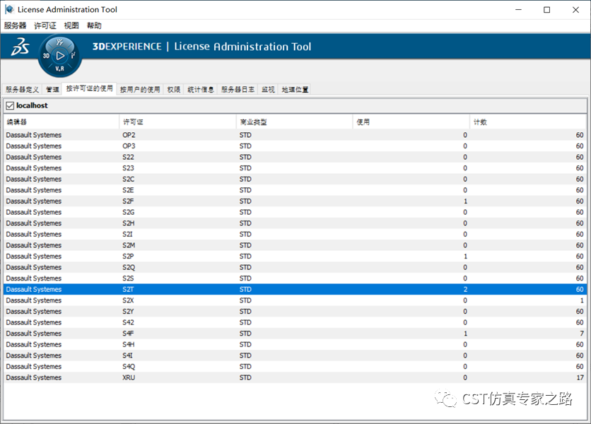Click the S23 license cell
Screen dimensions: 591x424
click(128, 168)
